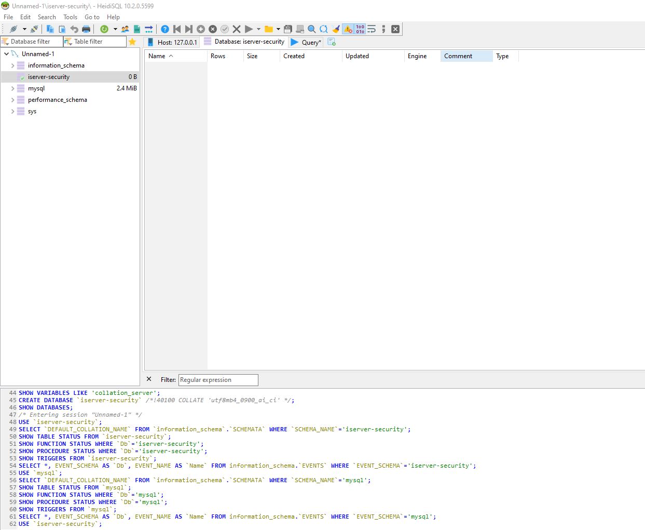This screenshot has width=645, height=530.
Task: Sort by Engine column header
Action: coord(422,56)
